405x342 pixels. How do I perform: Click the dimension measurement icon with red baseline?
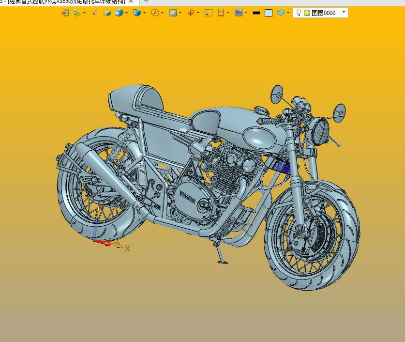[x=221, y=13]
